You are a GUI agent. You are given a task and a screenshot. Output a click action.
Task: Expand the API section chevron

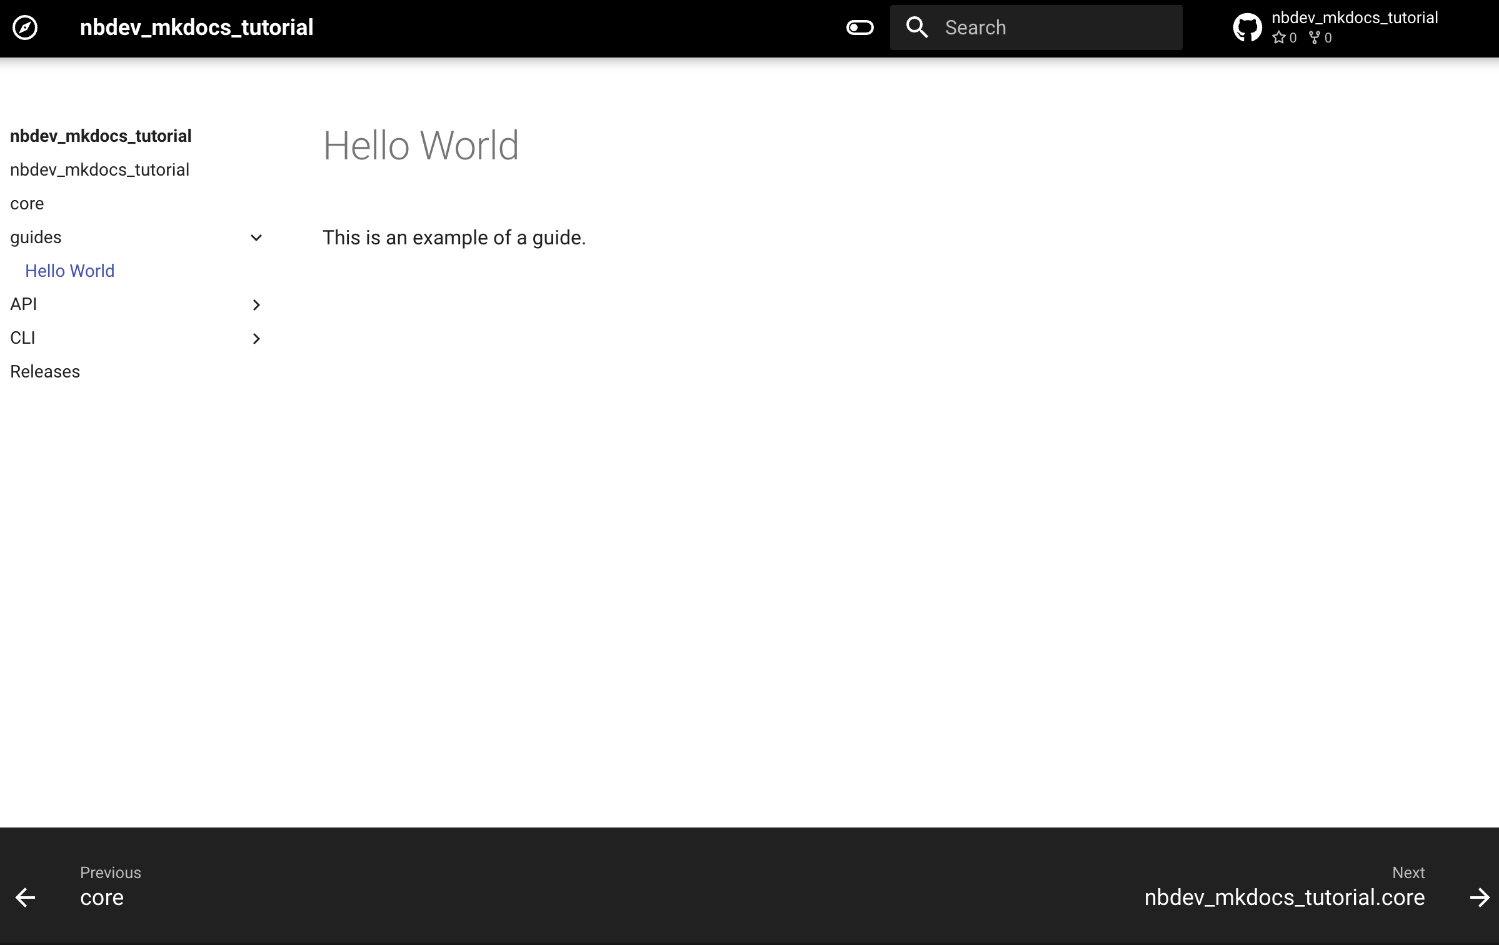[x=256, y=305]
